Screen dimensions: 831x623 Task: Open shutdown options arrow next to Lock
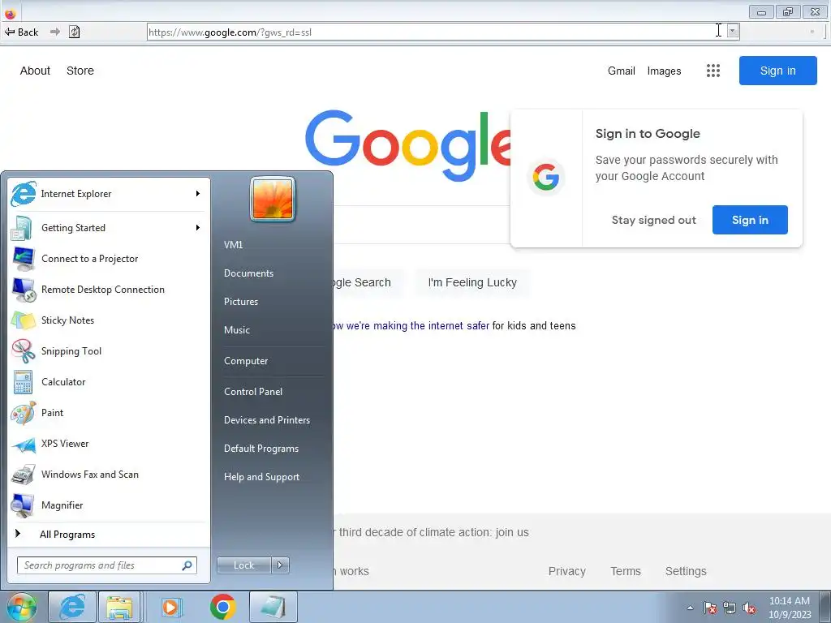pos(280,565)
